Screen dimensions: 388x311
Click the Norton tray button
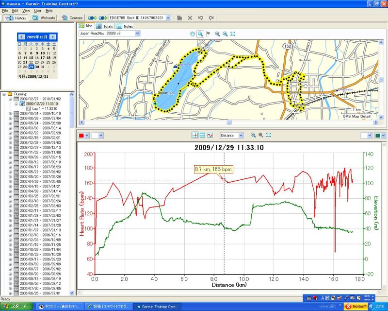pos(356,307)
